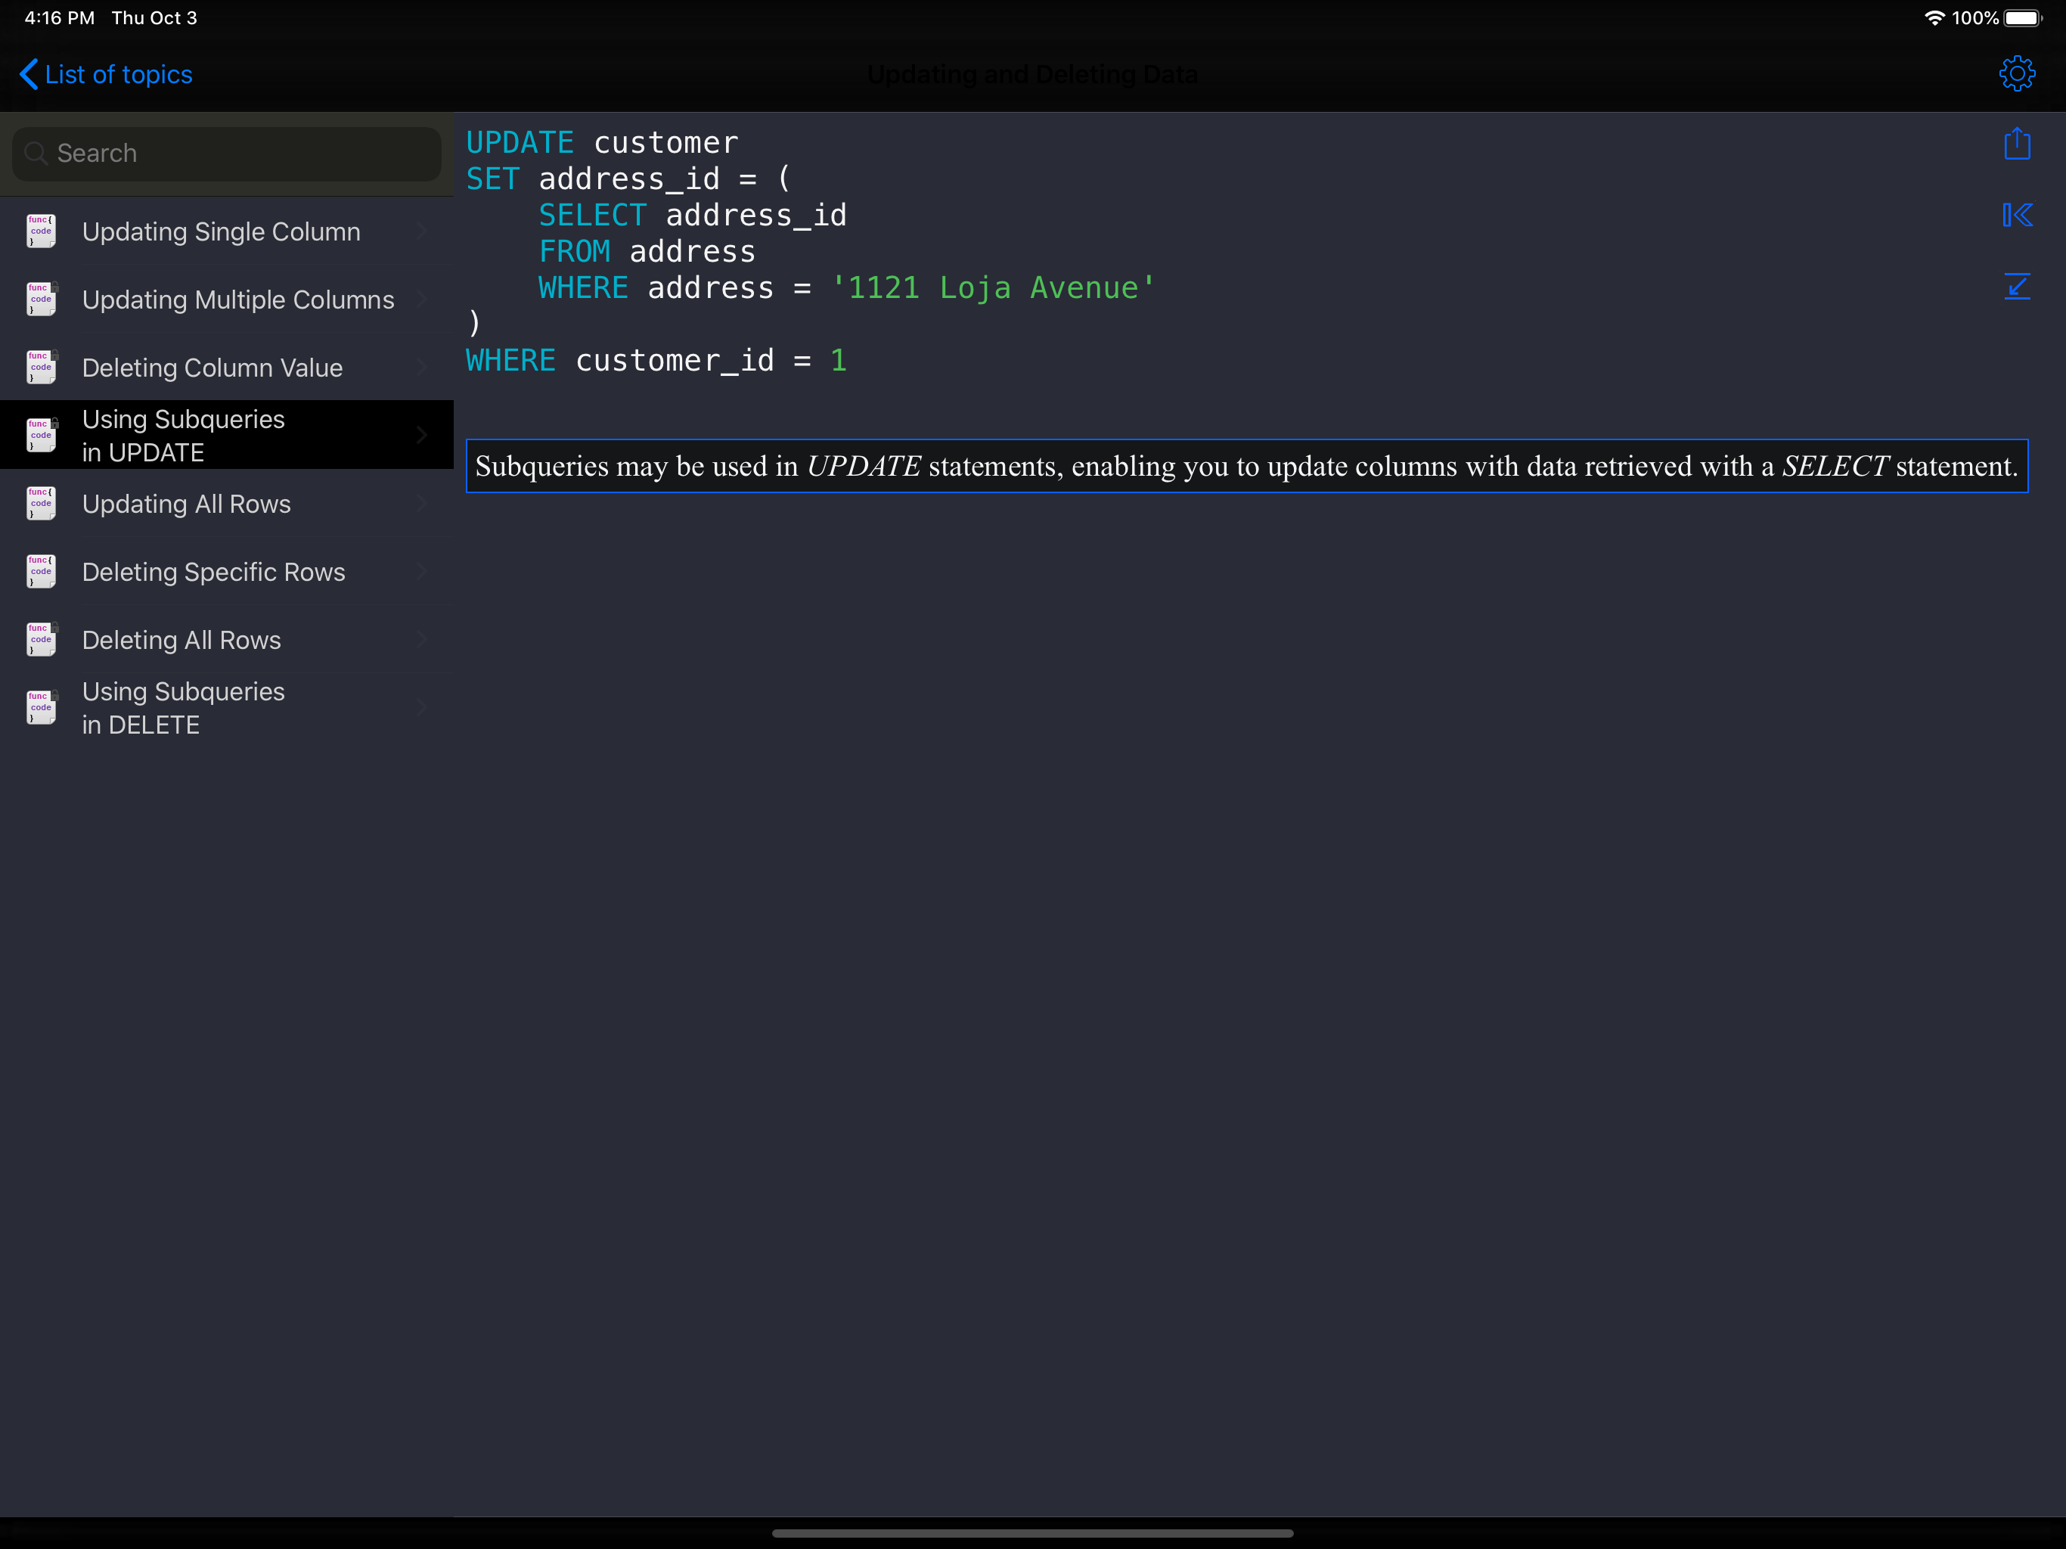Screen dimensions: 2066x1549
Task: Click code icon beside Deleting Column Value
Action: pos(41,367)
